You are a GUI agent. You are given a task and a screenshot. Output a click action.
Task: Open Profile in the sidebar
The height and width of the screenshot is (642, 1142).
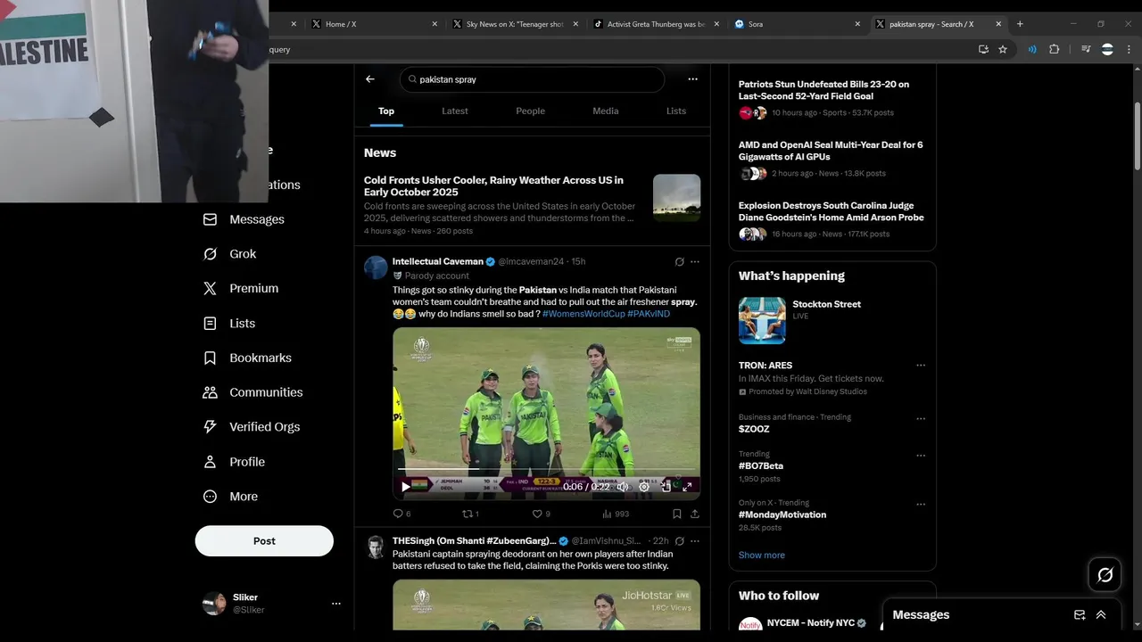pyautogui.click(x=234, y=462)
